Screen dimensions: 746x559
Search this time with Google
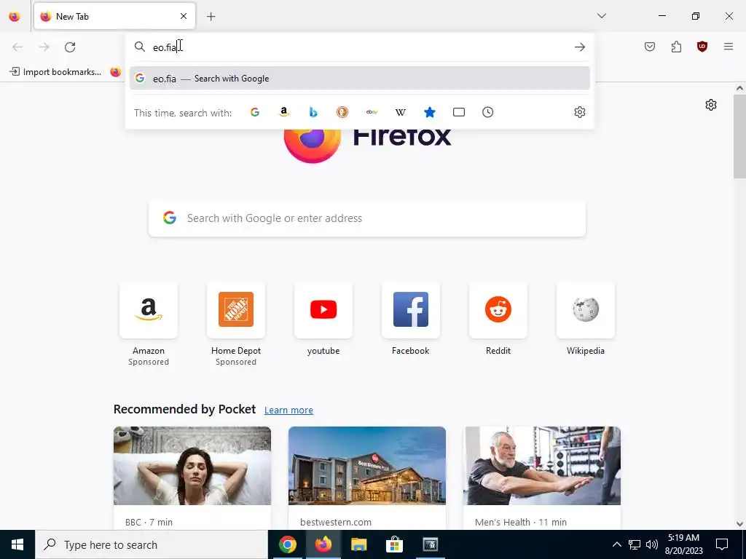255,112
